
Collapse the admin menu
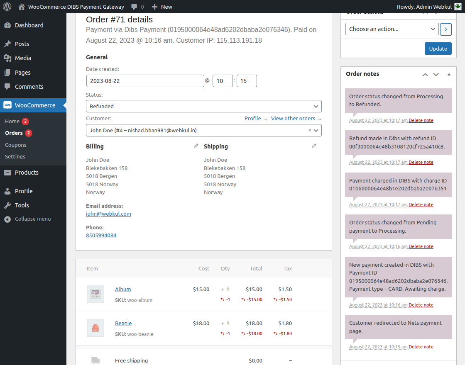tap(32, 219)
